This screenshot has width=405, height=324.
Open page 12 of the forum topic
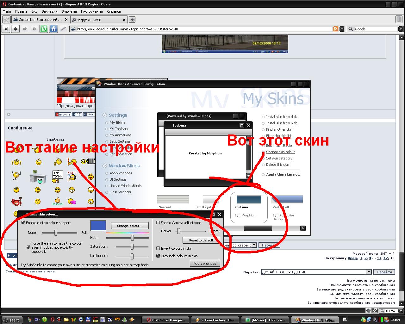(x=386, y=258)
